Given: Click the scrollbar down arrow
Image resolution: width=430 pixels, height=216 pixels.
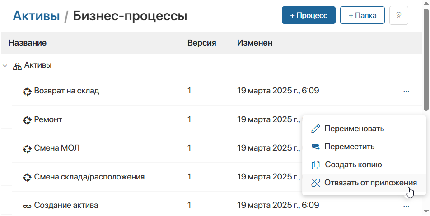Looking at the screenshot, I should (426, 211).
